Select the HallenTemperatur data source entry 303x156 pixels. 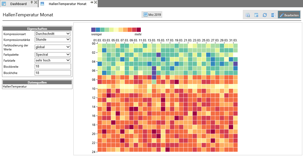15,87
